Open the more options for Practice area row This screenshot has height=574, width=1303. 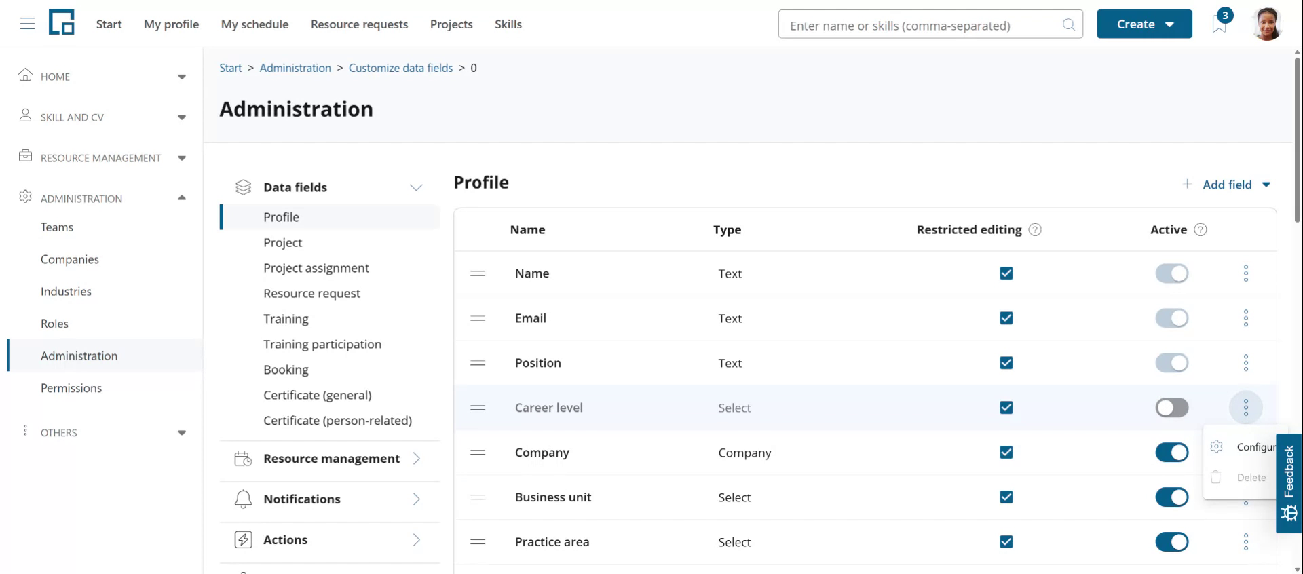[x=1246, y=542]
